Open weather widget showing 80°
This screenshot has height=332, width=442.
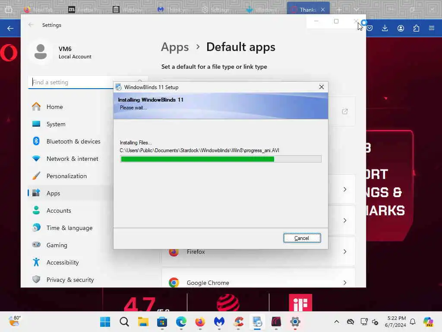pyautogui.click(x=14, y=321)
